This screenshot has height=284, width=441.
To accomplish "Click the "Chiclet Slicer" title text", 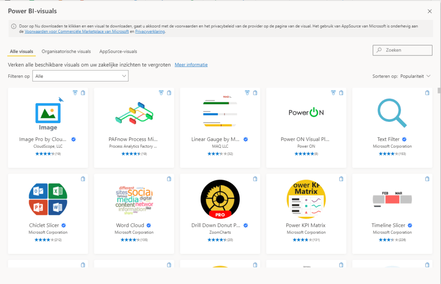I will 44,225.
